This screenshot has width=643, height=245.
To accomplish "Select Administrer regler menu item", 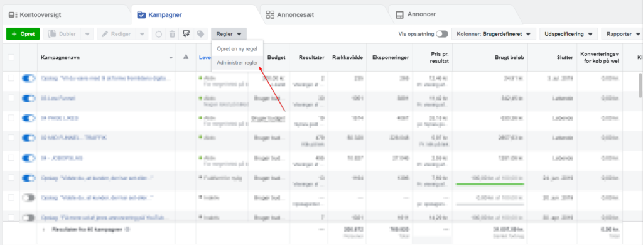I will tap(237, 63).
